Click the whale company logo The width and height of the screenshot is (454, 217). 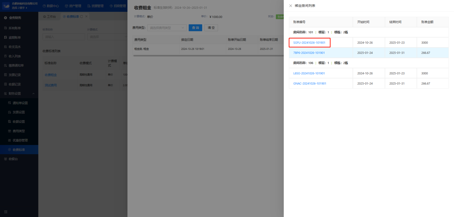pyautogui.click(x=6, y=5)
